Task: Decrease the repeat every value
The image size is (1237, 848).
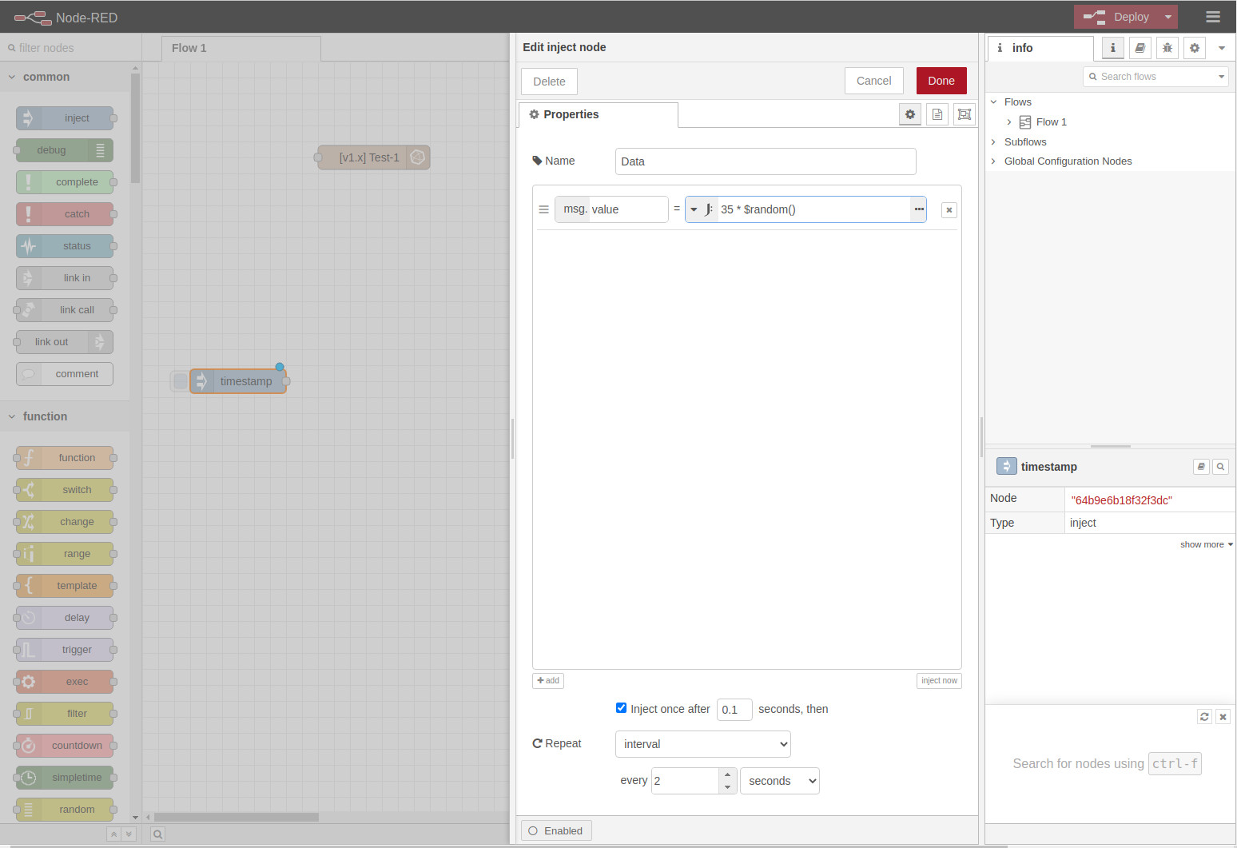Action: (727, 787)
